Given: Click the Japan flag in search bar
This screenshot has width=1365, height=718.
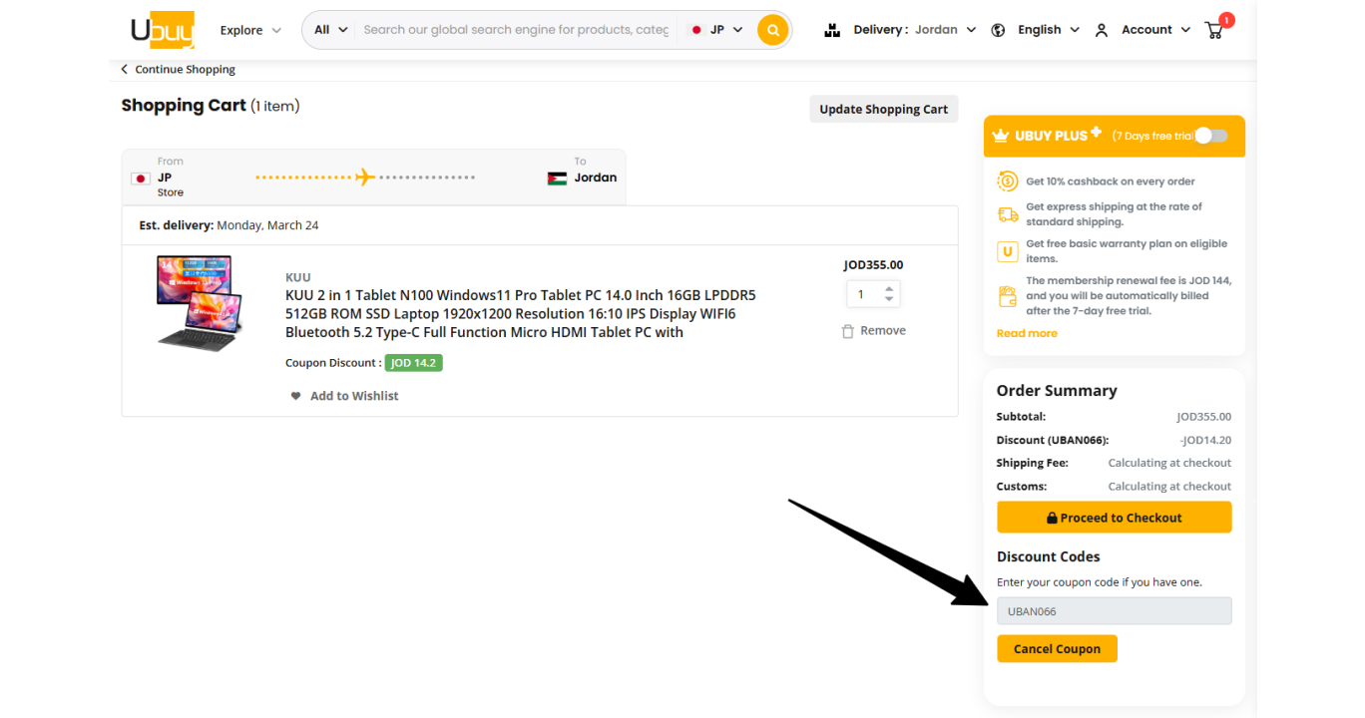Looking at the screenshot, I should point(696,30).
